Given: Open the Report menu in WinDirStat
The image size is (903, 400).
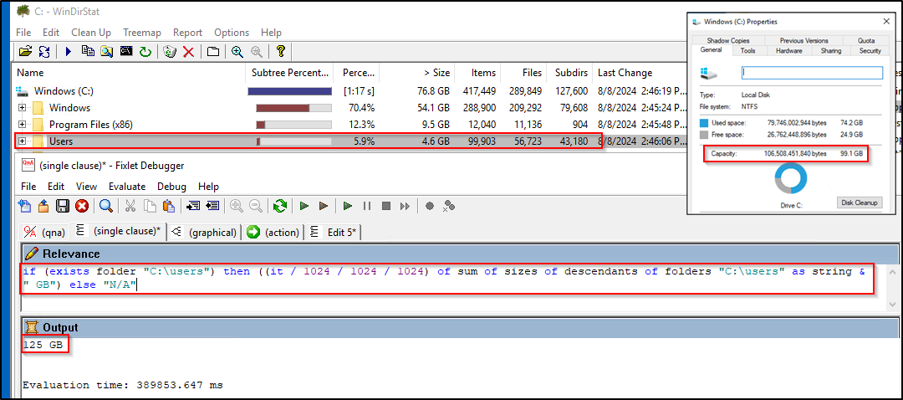Looking at the screenshot, I should coord(188,33).
